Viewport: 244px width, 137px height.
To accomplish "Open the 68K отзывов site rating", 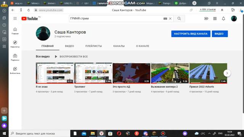I will click(207, 10).
